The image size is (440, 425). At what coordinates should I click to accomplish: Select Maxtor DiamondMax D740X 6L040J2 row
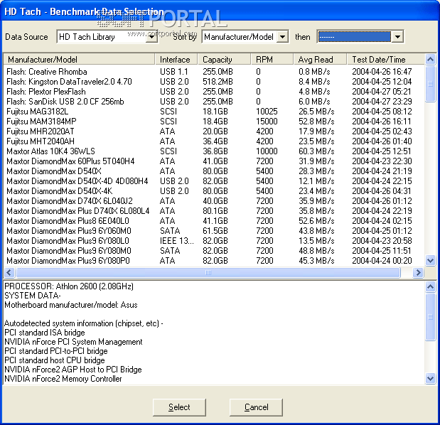click(x=214, y=201)
